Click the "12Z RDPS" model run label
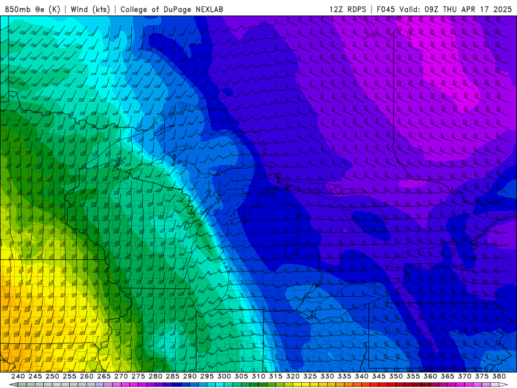The image size is (517, 388). coord(348,9)
